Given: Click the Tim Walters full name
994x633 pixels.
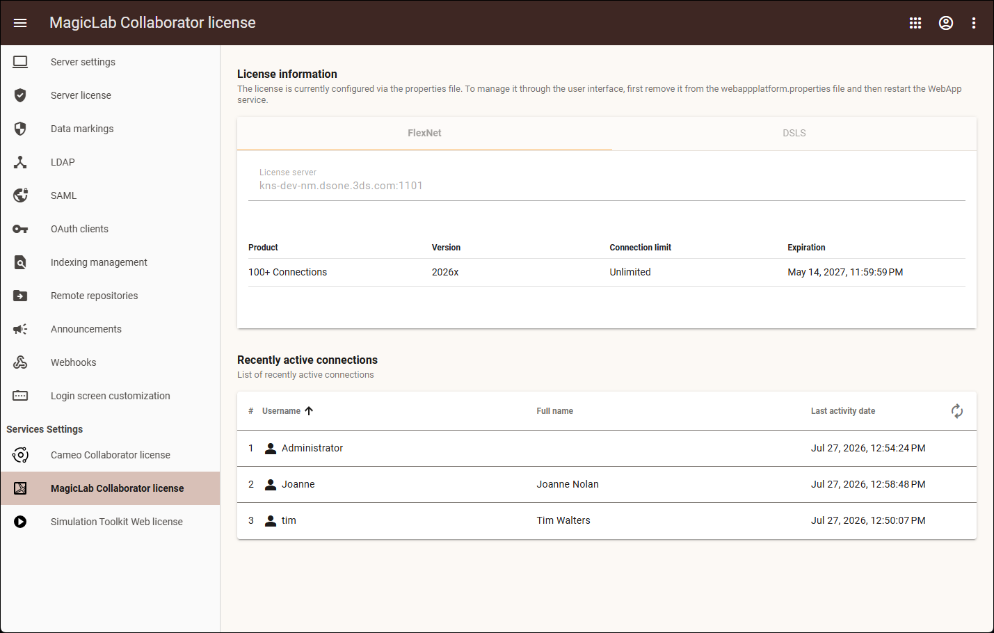Looking at the screenshot, I should click(x=563, y=521).
